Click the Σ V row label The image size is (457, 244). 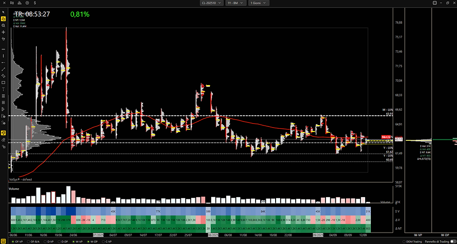tap(398, 211)
